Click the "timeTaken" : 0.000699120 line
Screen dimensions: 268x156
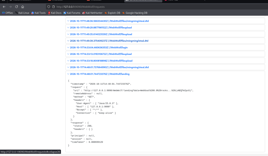click(x=87, y=142)
